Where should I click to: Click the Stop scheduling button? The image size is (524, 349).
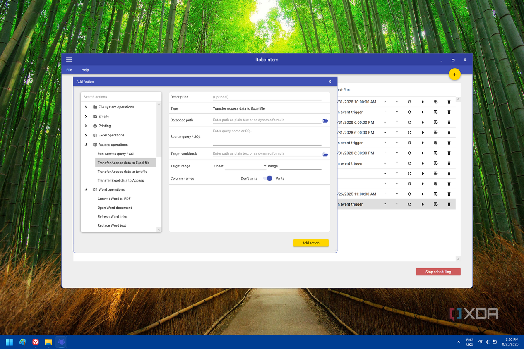click(x=438, y=272)
